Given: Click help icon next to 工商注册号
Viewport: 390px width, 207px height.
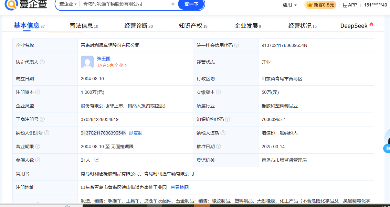Looking at the screenshot, I should click(x=42, y=119).
